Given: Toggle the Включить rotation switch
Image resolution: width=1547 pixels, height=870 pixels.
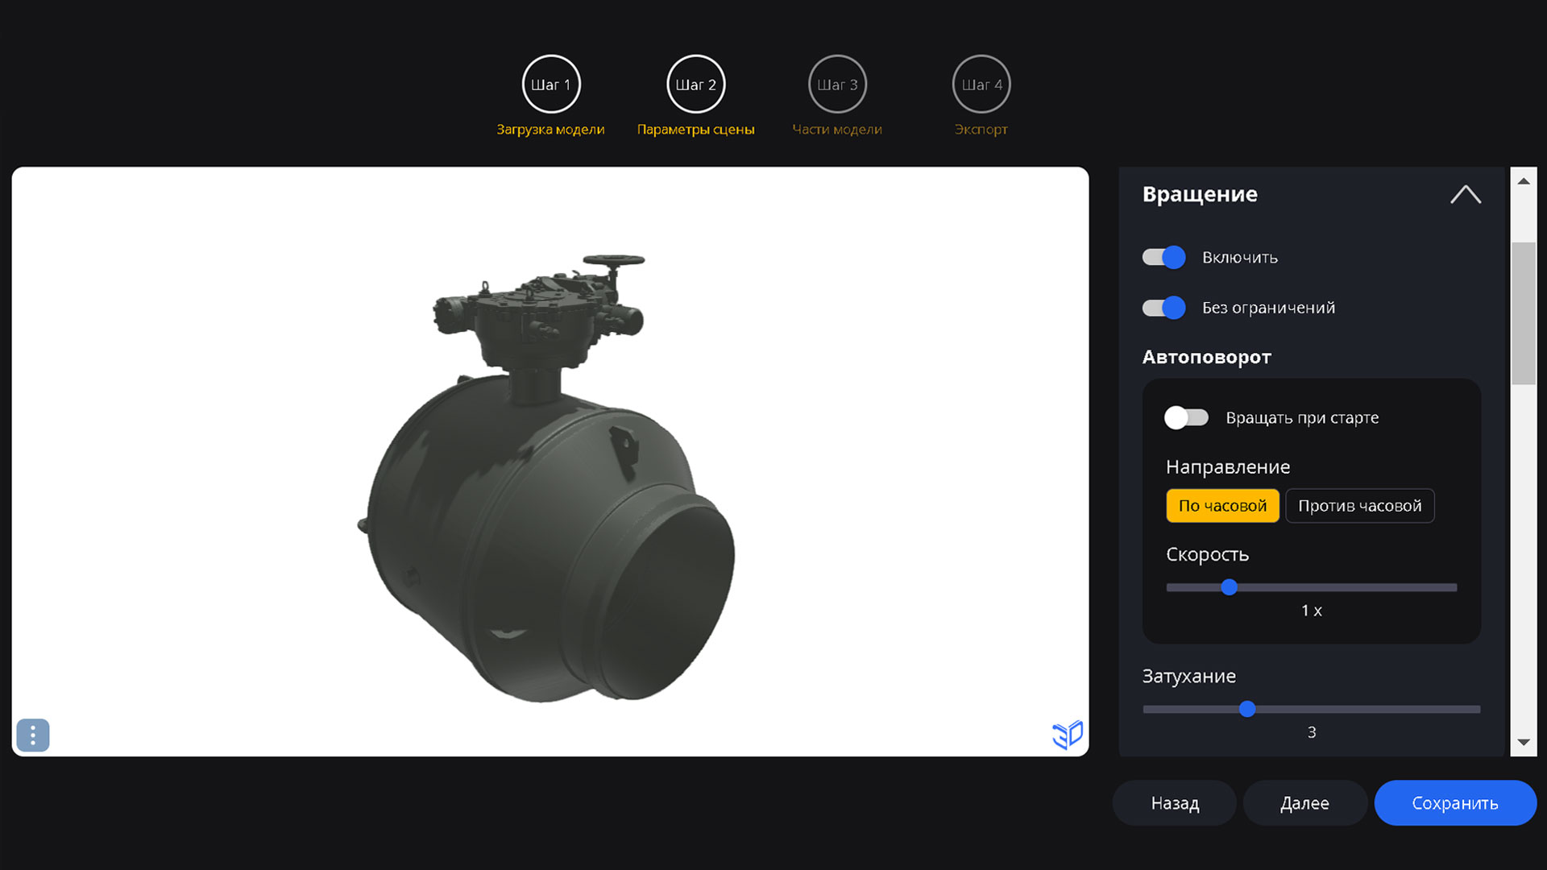Looking at the screenshot, I should pyautogui.click(x=1163, y=258).
